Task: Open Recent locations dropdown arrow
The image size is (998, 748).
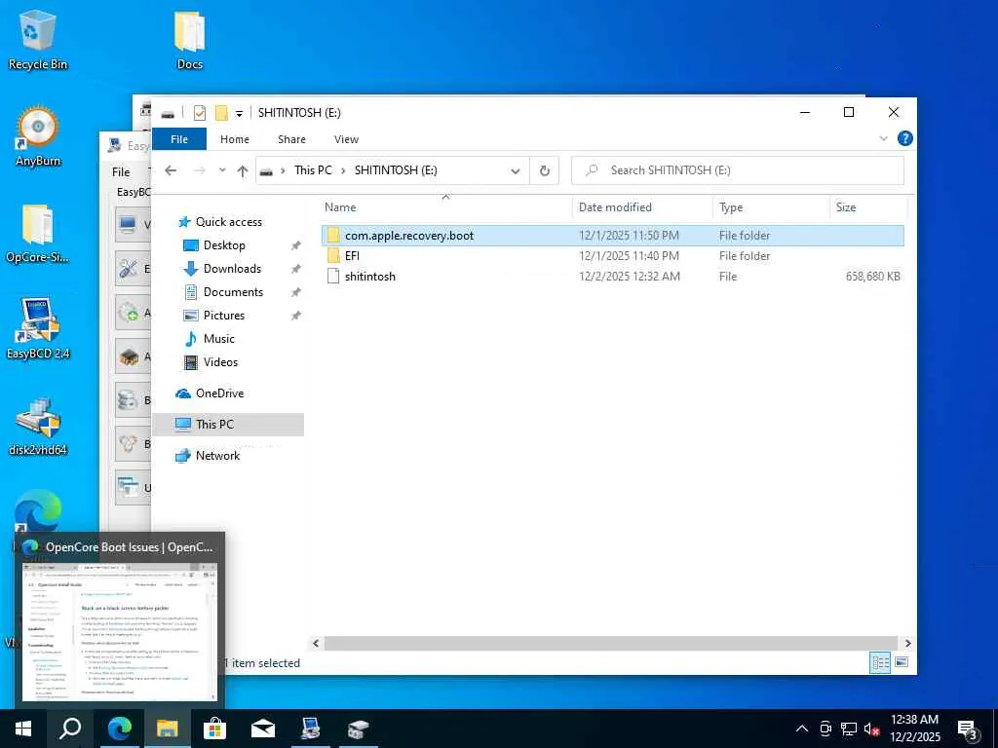Action: click(222, 170)
